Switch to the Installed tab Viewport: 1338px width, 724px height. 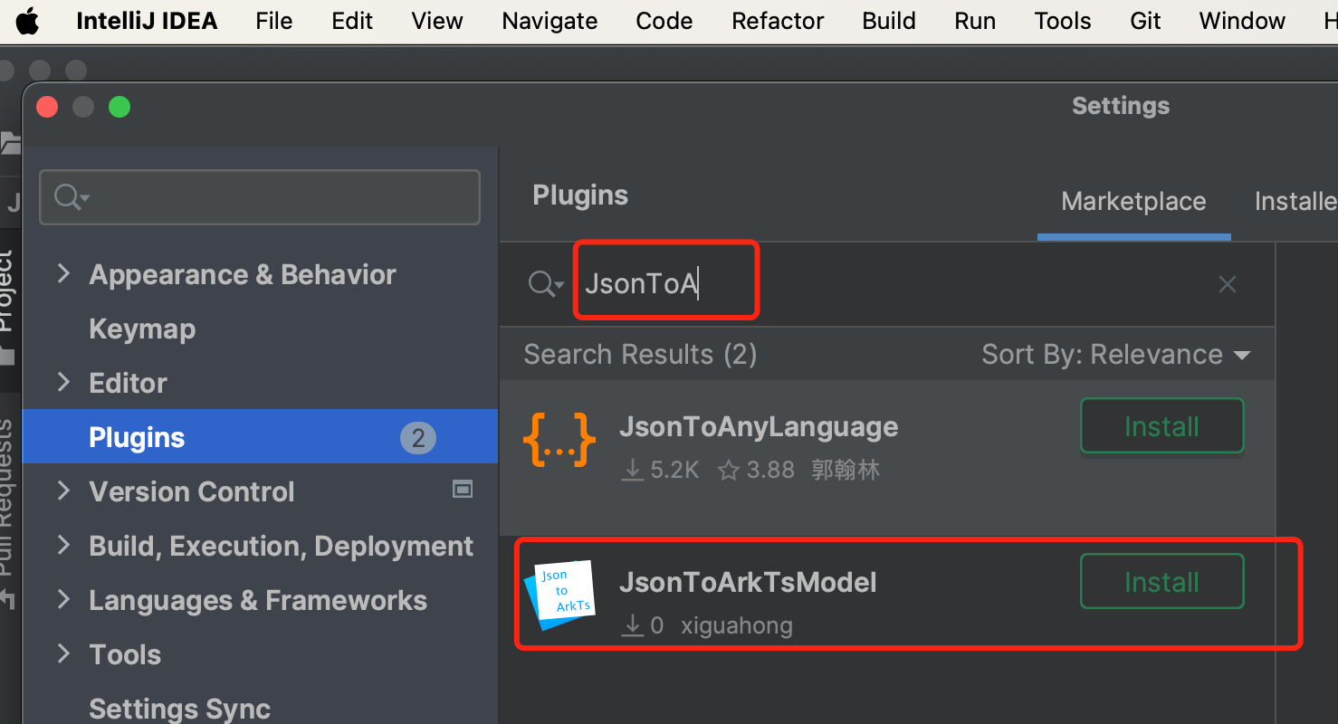pyautogui.click(x=1295, y=202)
